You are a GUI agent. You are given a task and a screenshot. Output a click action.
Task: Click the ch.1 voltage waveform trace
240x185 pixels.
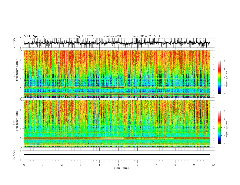click(x=117, y=43)
